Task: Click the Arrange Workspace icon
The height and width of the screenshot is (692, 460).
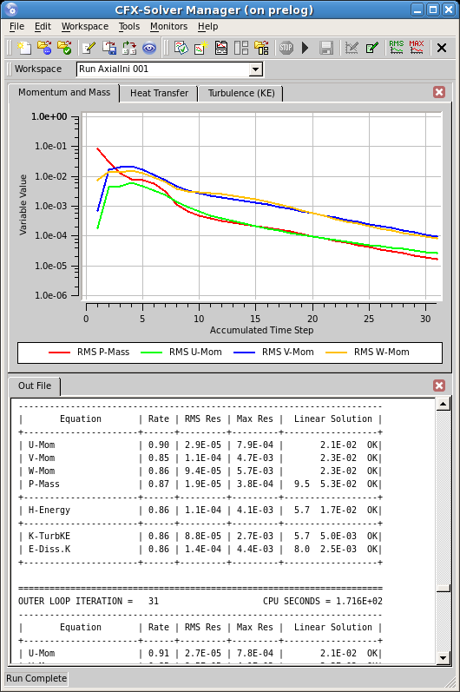Action: 221,47
